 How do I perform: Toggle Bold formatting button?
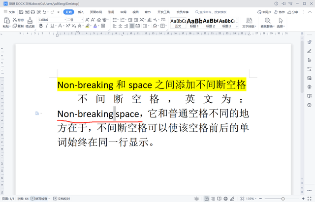(x=41, y=26)
